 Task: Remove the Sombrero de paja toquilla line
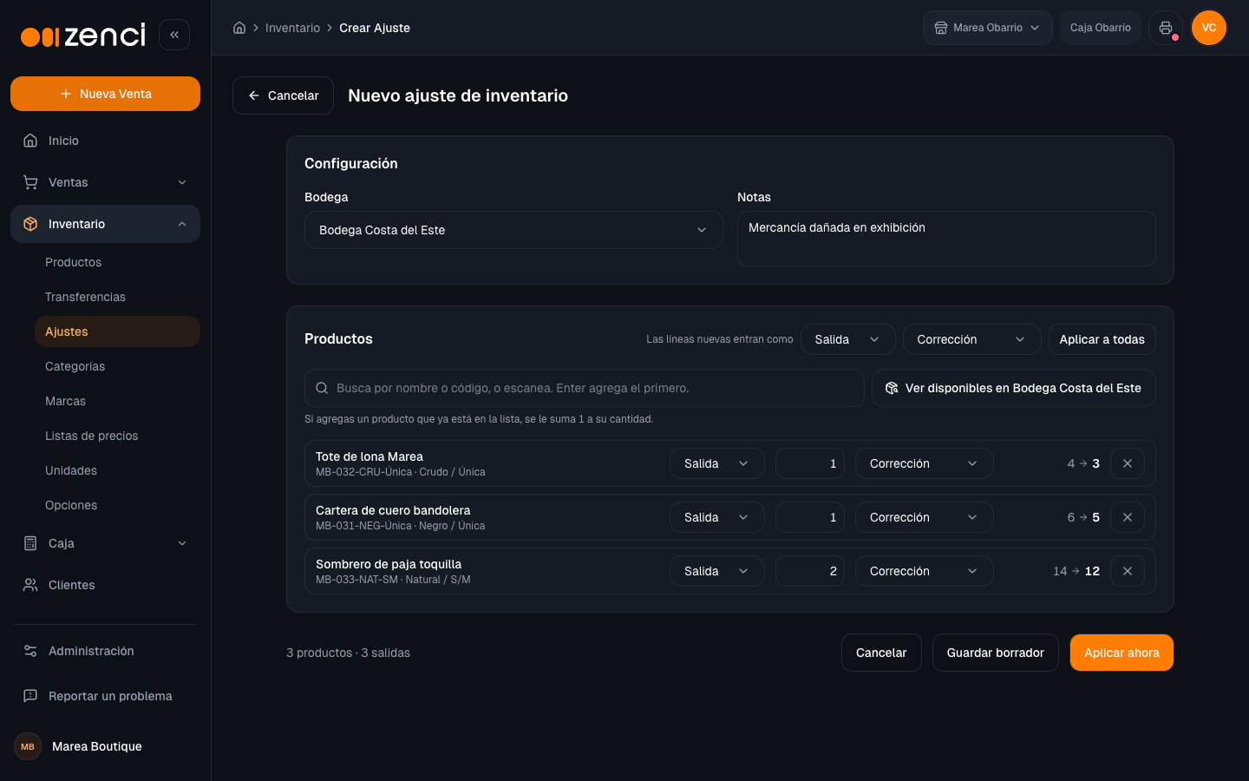pyautogui.click(x=1128, y=571)
